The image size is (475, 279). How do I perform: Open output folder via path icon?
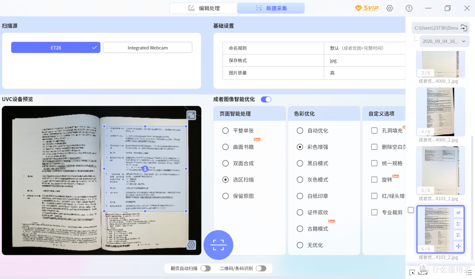click(464, 28)
